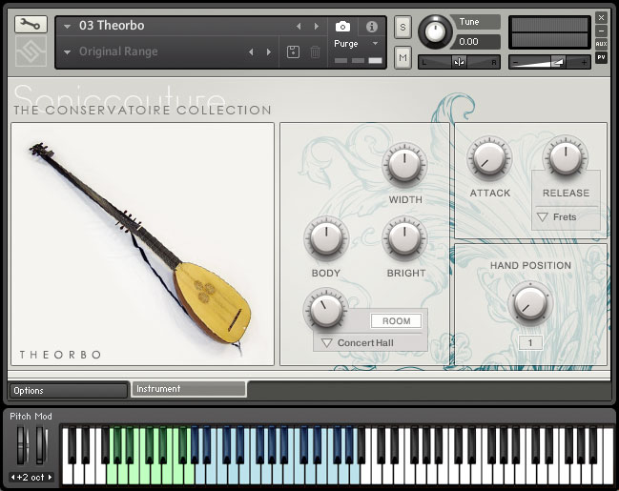Mute the instrument with M button
The height and width of the screenshot is (491, 619).
(402, 57)
